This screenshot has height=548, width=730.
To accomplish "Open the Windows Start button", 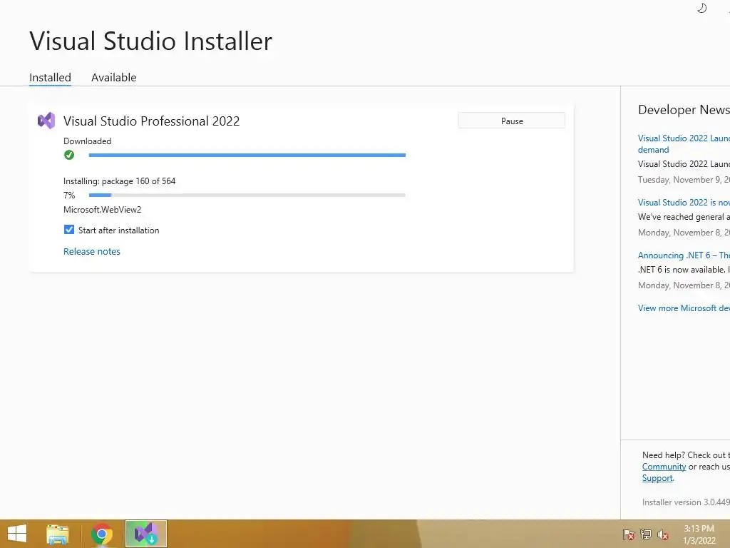I will 17,534.
